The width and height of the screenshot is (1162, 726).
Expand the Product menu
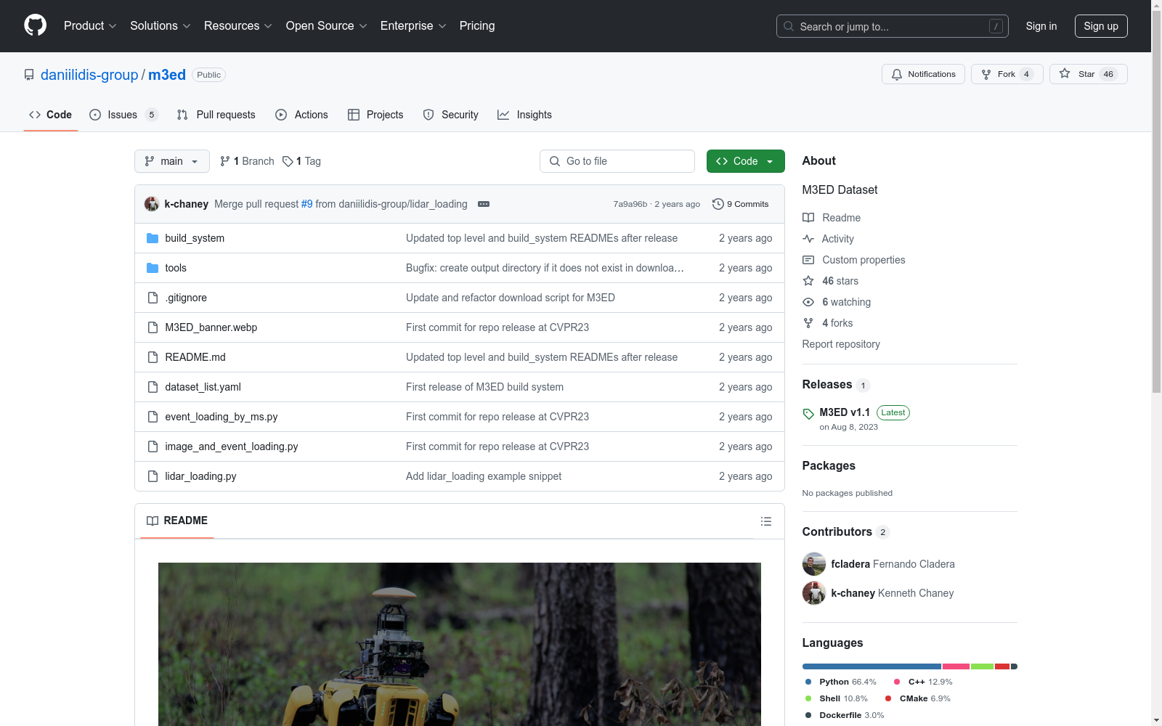tap(90, 25)
